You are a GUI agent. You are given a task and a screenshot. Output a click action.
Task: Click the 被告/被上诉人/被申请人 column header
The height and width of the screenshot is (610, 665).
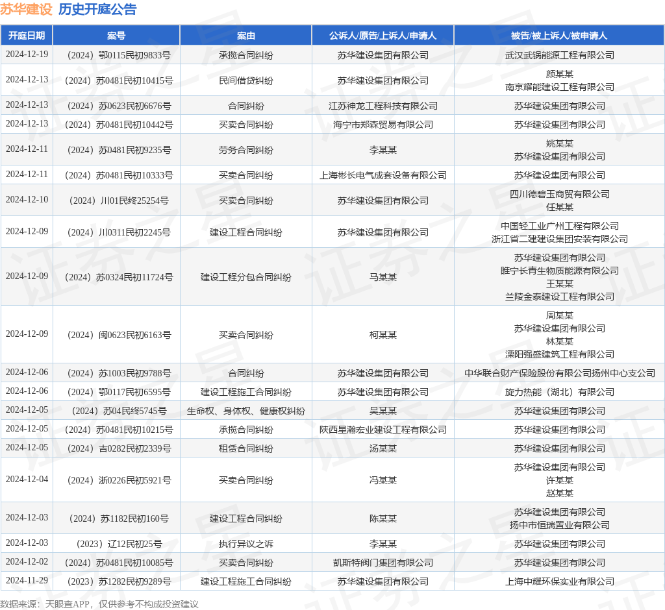559,36
